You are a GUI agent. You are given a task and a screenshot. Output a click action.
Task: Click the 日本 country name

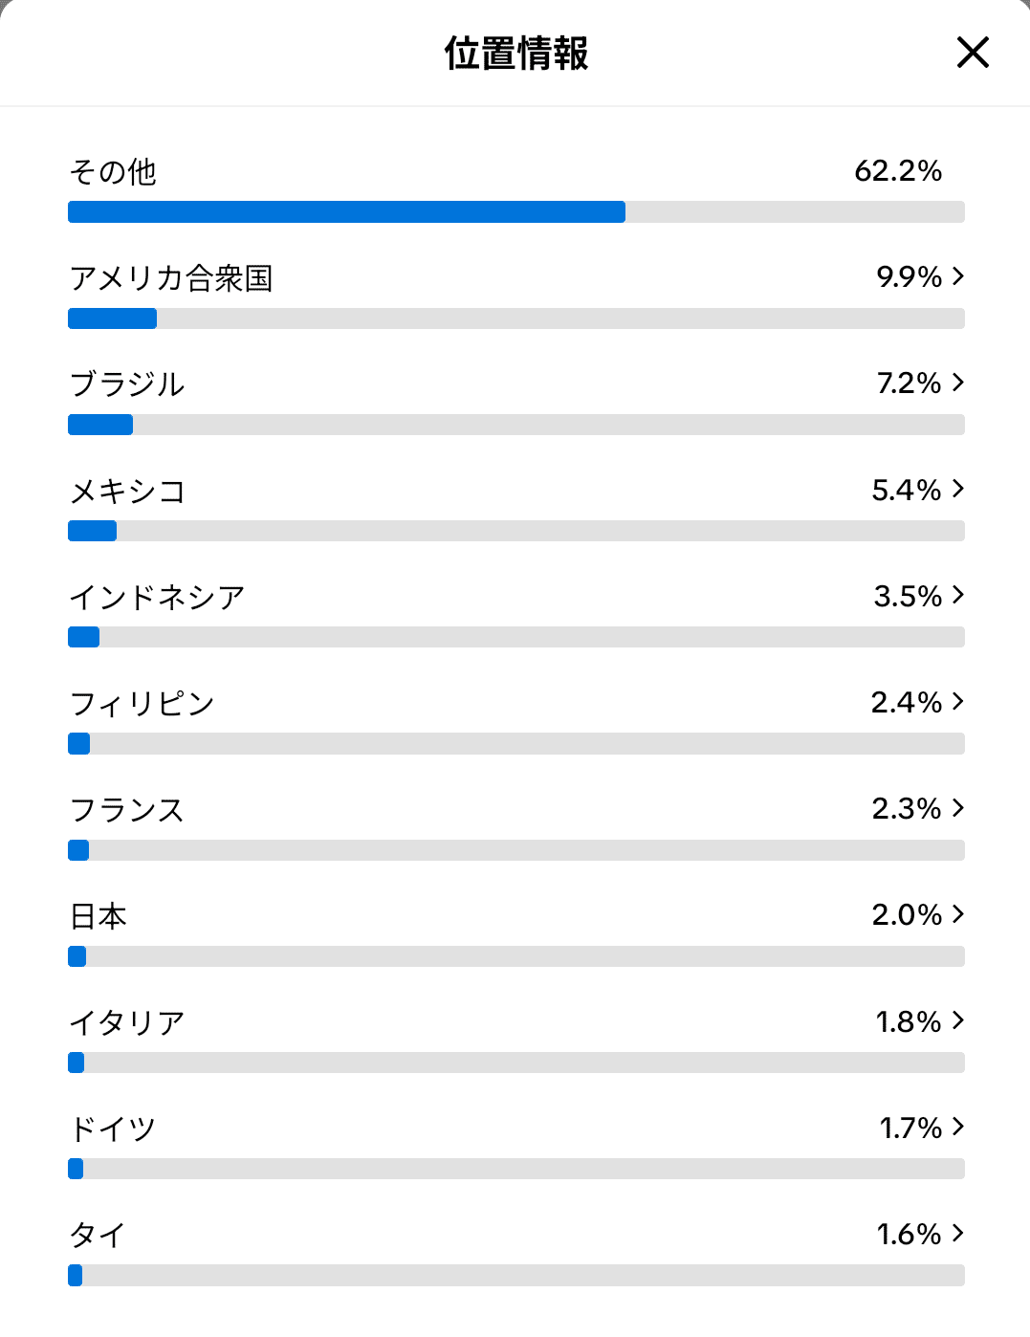(99, 915)
